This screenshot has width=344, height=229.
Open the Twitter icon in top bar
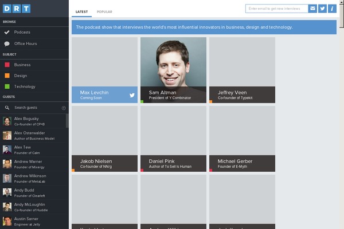pos(322,9)
